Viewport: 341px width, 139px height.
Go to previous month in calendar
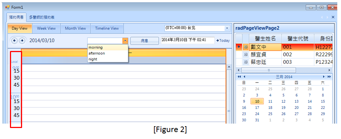point(244,77)
